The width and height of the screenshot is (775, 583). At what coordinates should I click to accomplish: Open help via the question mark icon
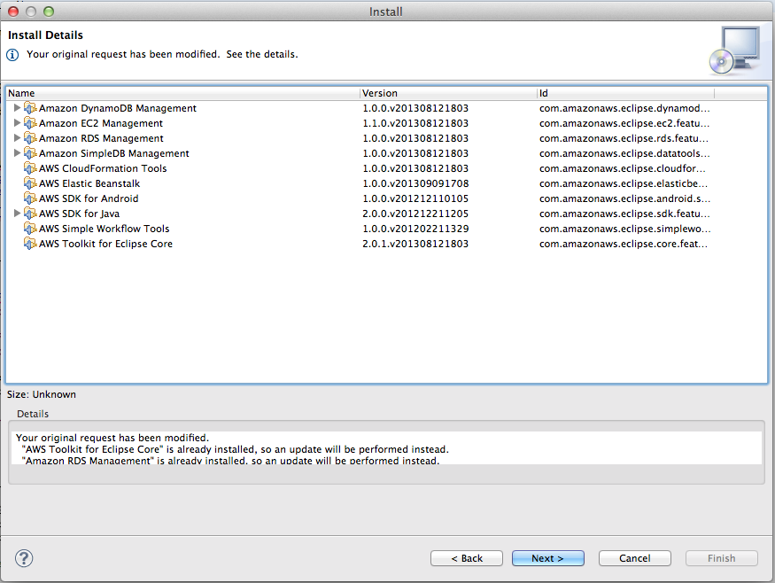24,558
